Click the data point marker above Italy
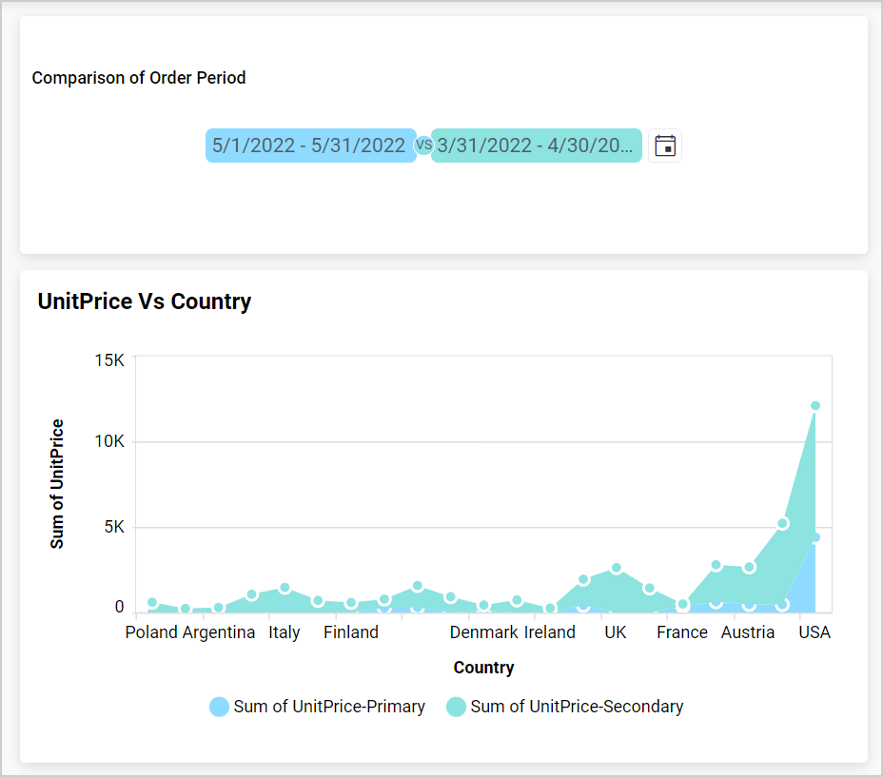883x777 pixels. pos(285,587)
